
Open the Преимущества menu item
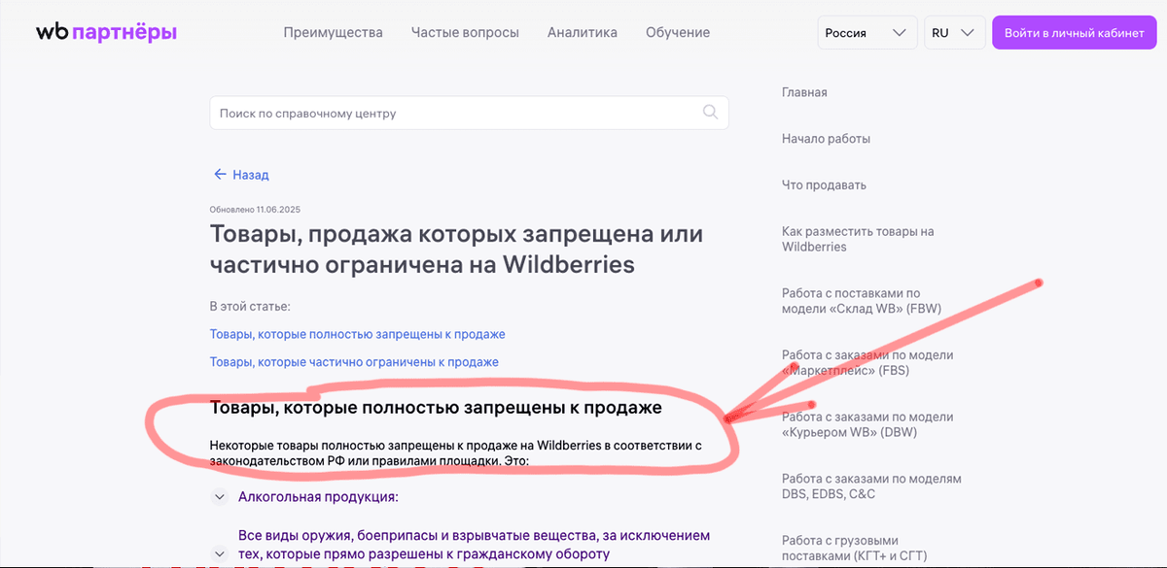click(334, 32)
